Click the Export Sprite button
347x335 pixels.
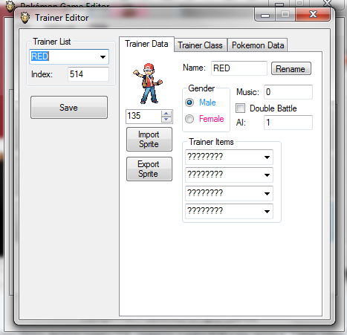(x=149, y=169)
